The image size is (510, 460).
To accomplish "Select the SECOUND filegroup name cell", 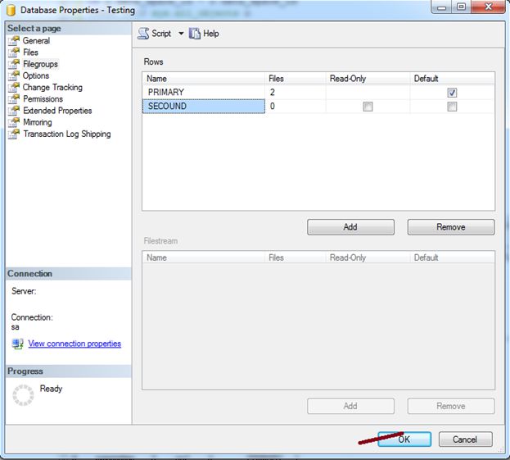I will (x=204, y=107).
